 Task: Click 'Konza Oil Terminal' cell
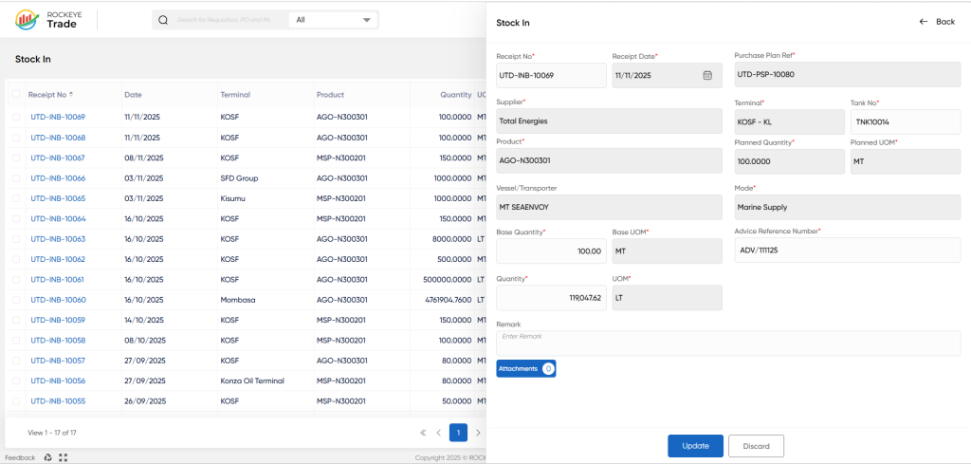click(x=252, y=381)
